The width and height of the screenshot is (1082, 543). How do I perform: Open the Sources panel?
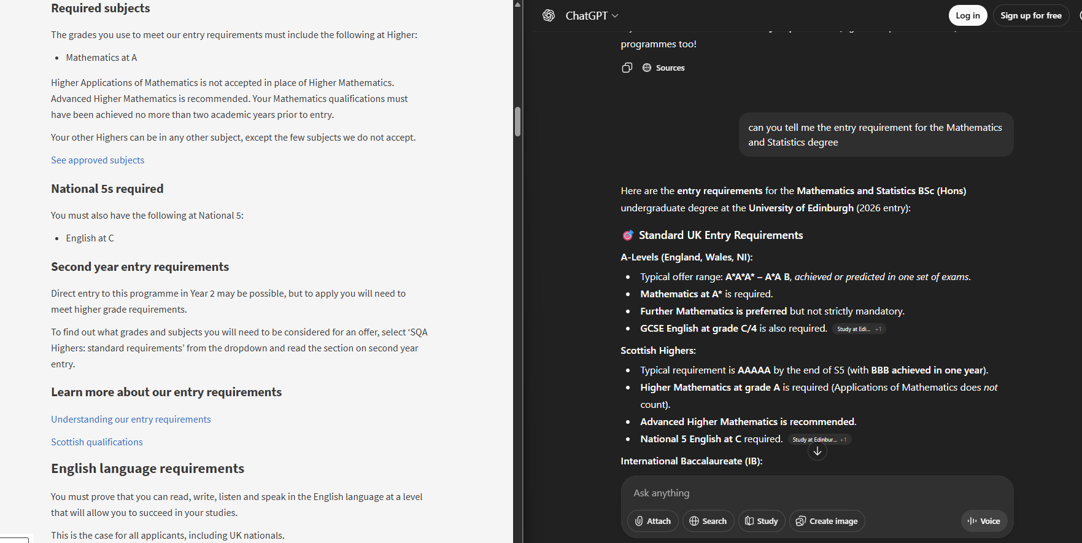point(663,68)
